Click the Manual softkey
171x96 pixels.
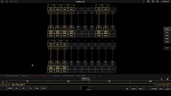(141, 88)
